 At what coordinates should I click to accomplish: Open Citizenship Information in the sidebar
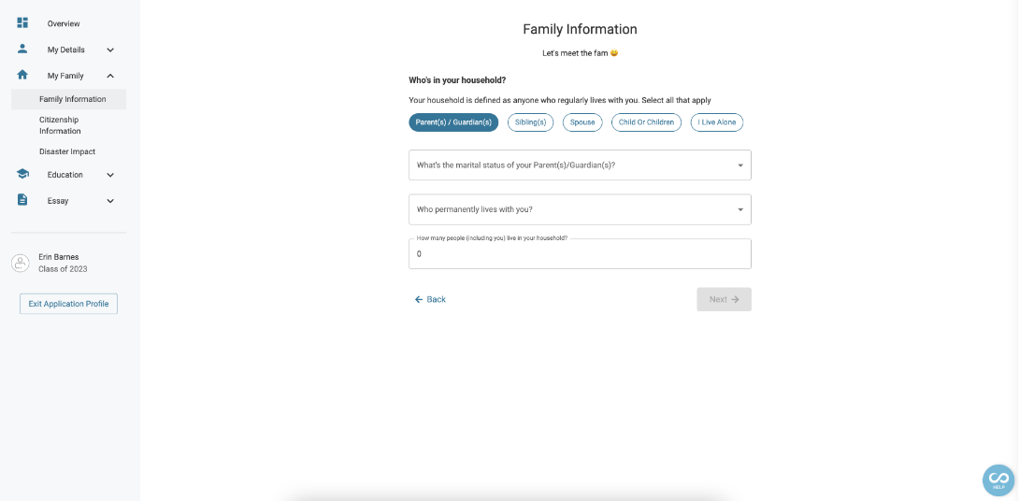[60, 125]
